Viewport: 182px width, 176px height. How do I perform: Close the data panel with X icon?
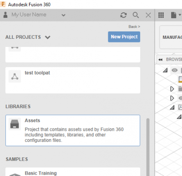click(x=148, y=15)
